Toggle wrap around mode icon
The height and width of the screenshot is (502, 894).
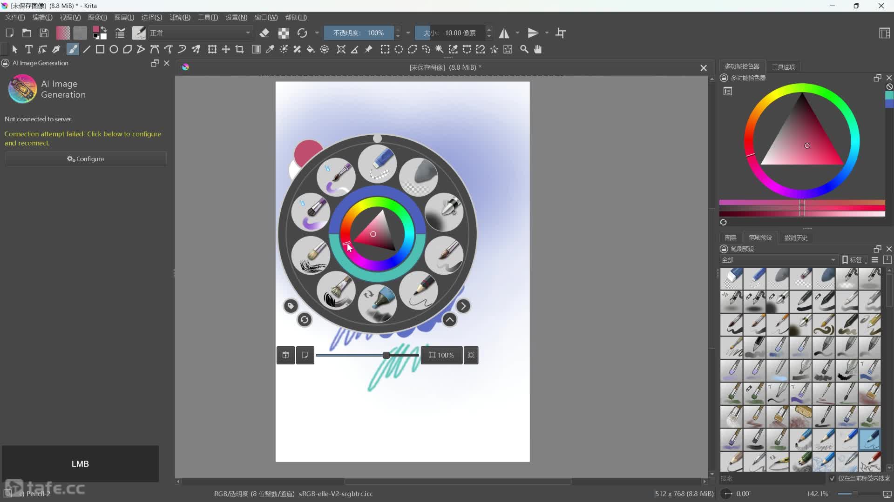click(x=561, y=33)
